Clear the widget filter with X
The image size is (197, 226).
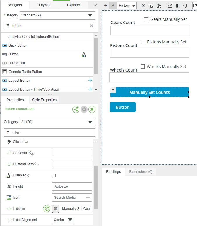pyautogui.click(x=91, y=26)
